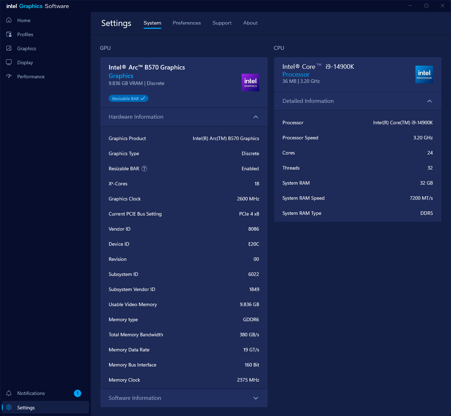This screenshot has height=416, width=451.
Task: Click the Usable Video Memory value 9.836 GB
Action: [x=249, y=304]
